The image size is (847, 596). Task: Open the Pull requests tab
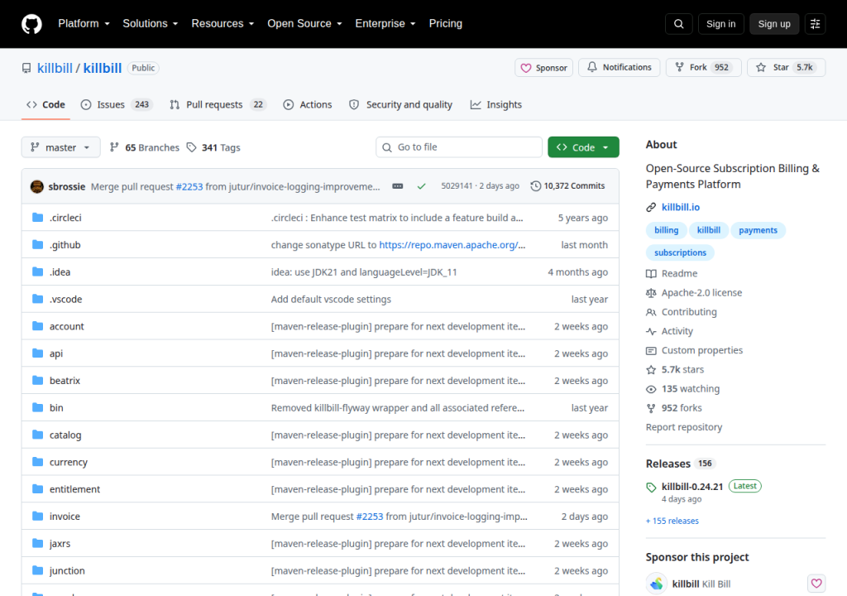[x=218, y=104]
